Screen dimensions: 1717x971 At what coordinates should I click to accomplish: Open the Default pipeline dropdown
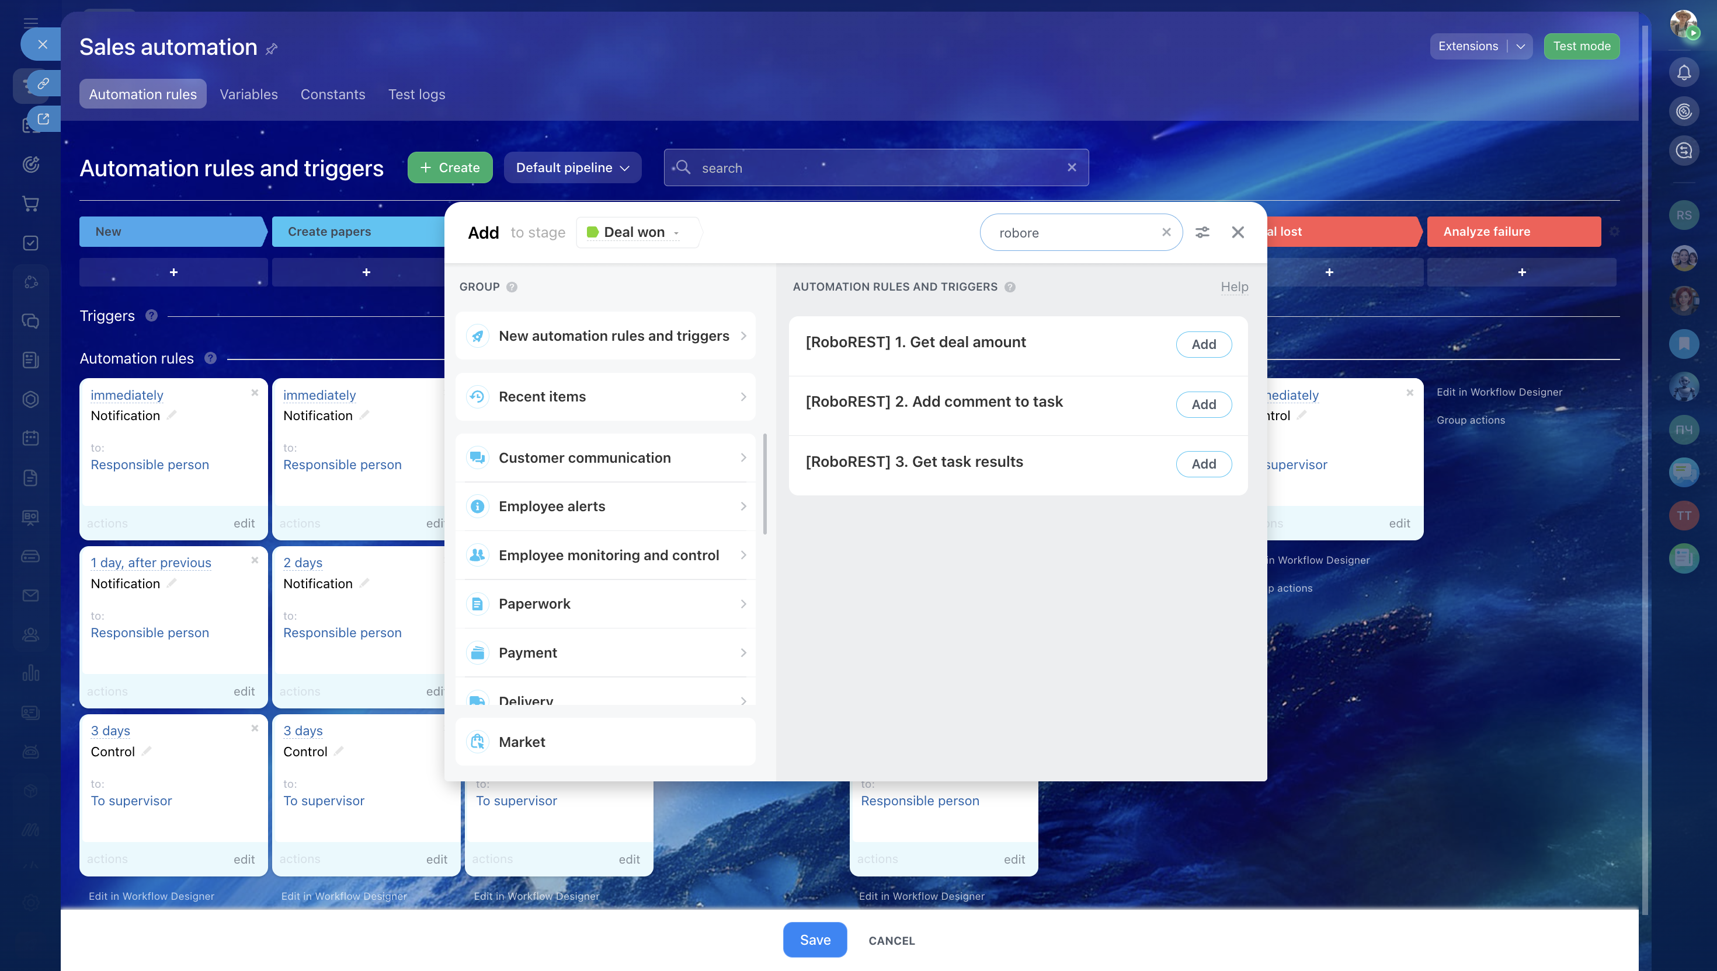(572, 167)
